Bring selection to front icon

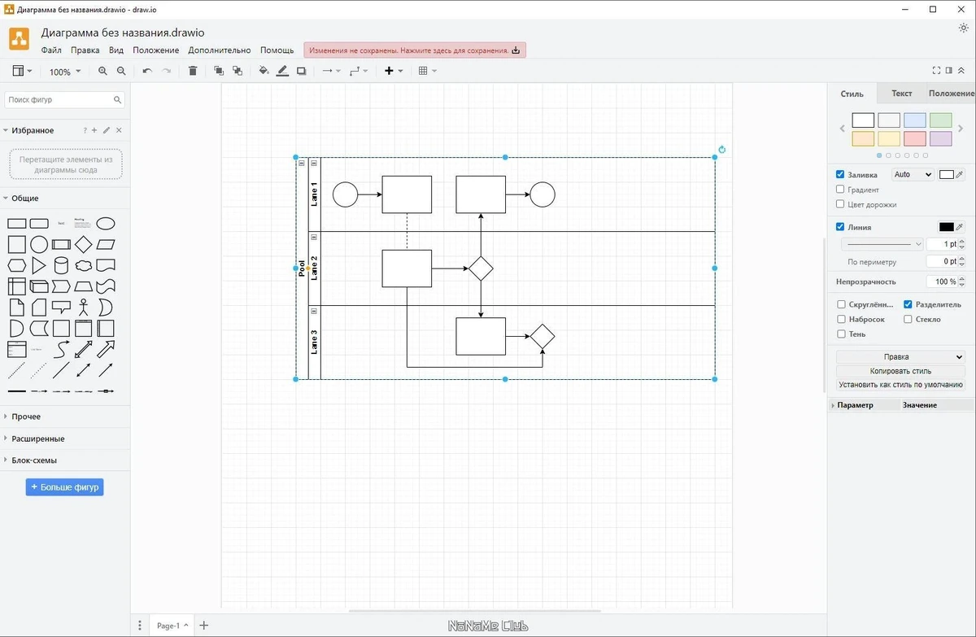point(219,72)
